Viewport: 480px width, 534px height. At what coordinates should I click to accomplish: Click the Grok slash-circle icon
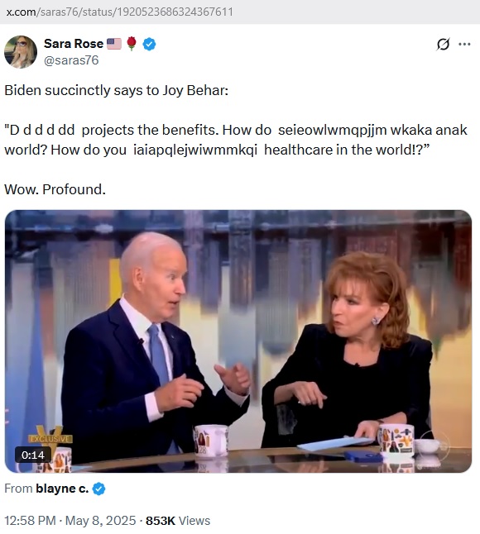click(443, 44)
